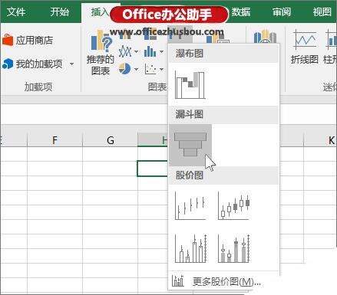Select the 插入 ribbon tab
This screenshot has height=295, width=337.
(x=100, y=11)
